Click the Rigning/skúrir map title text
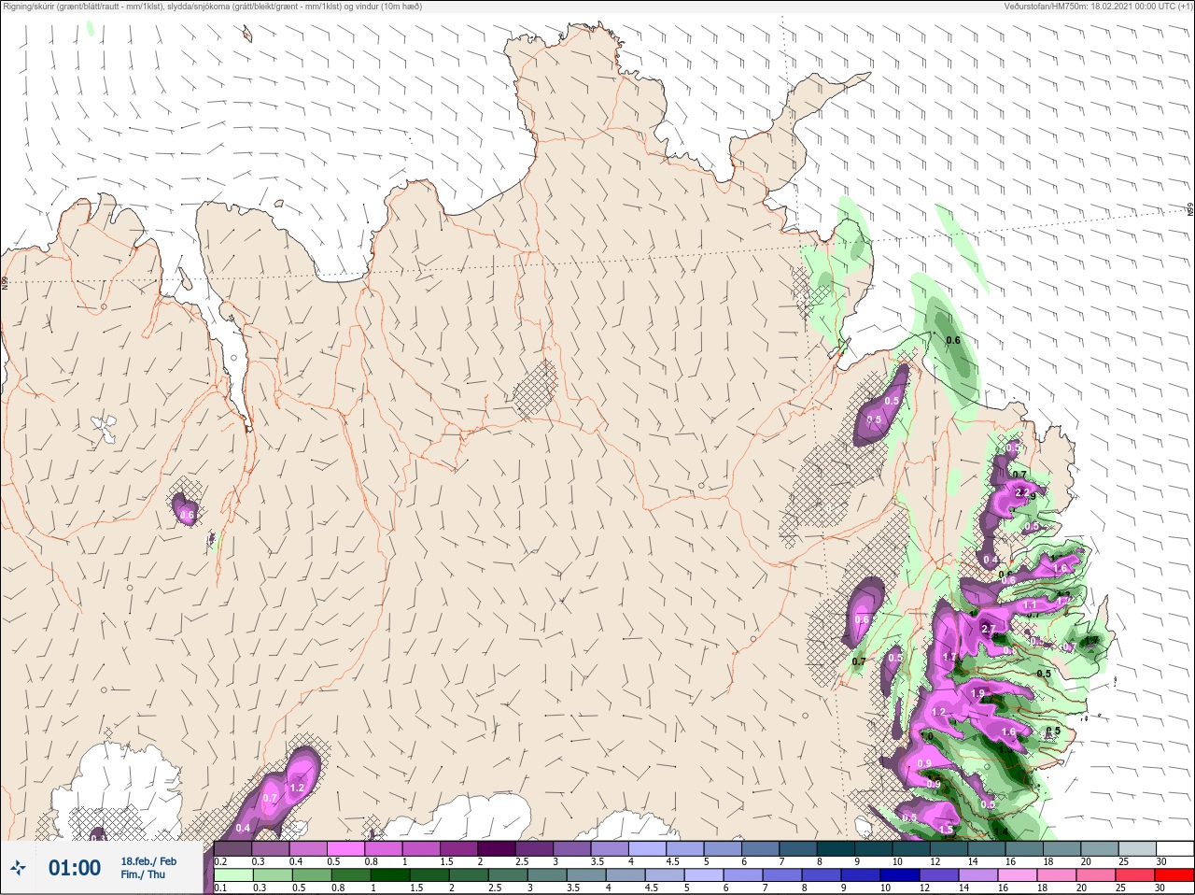 213,7
